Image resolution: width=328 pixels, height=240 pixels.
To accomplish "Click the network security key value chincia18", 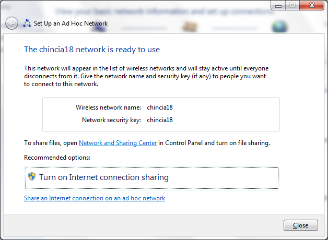I will [160, 120].
